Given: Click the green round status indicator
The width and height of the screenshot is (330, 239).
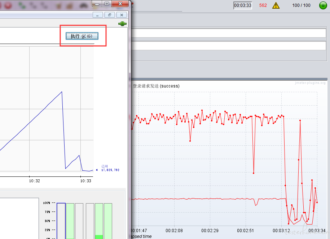Looking at the screenshot, I should (x=323, y=5).
